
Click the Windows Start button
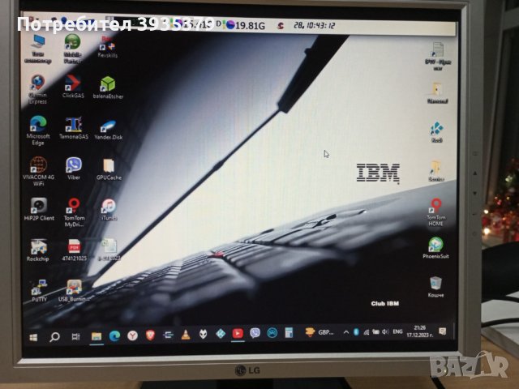point(34,336)
